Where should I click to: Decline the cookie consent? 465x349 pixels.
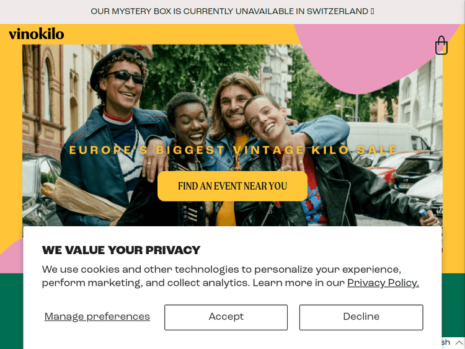pyautogui.click(x=361, y=317)
